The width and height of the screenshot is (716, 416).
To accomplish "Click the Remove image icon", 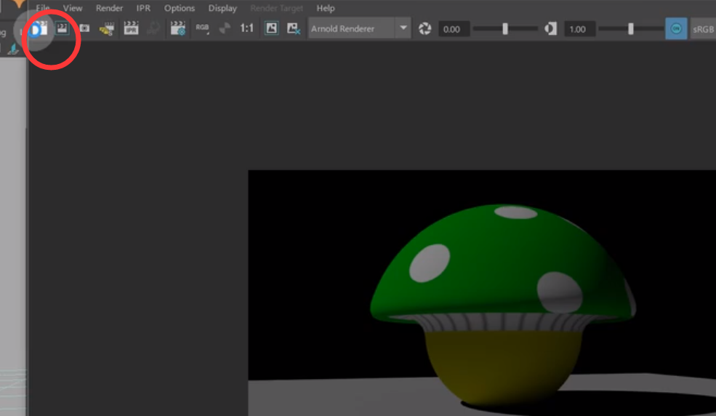I will [293, 28].
